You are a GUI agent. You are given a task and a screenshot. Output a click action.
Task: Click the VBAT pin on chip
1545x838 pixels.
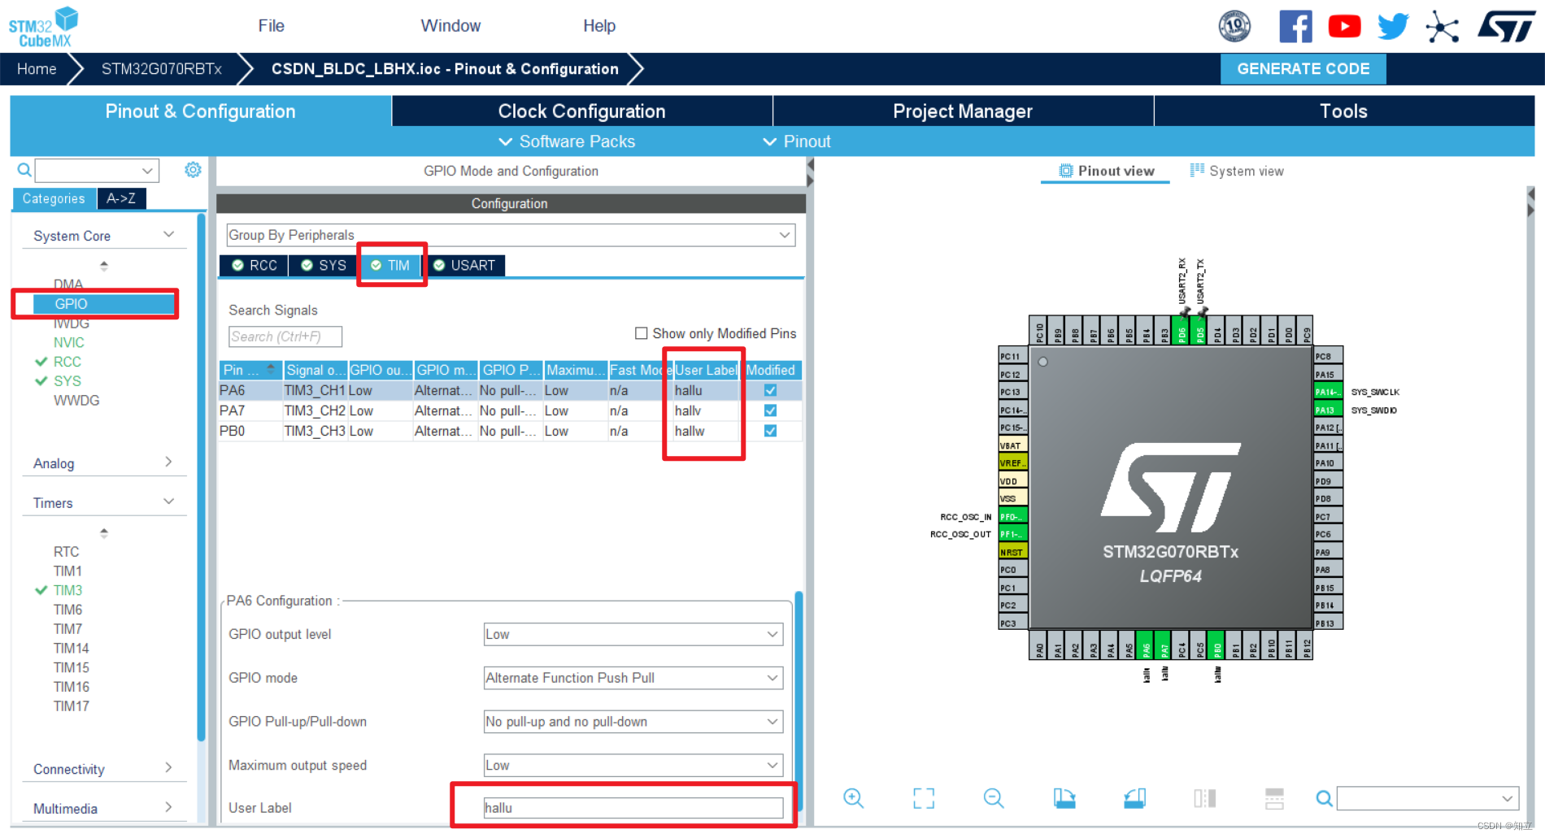[1012, 445]
